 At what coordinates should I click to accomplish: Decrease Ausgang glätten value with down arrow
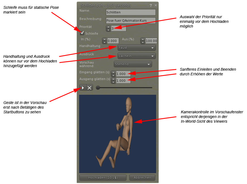(x=113, y=82)
